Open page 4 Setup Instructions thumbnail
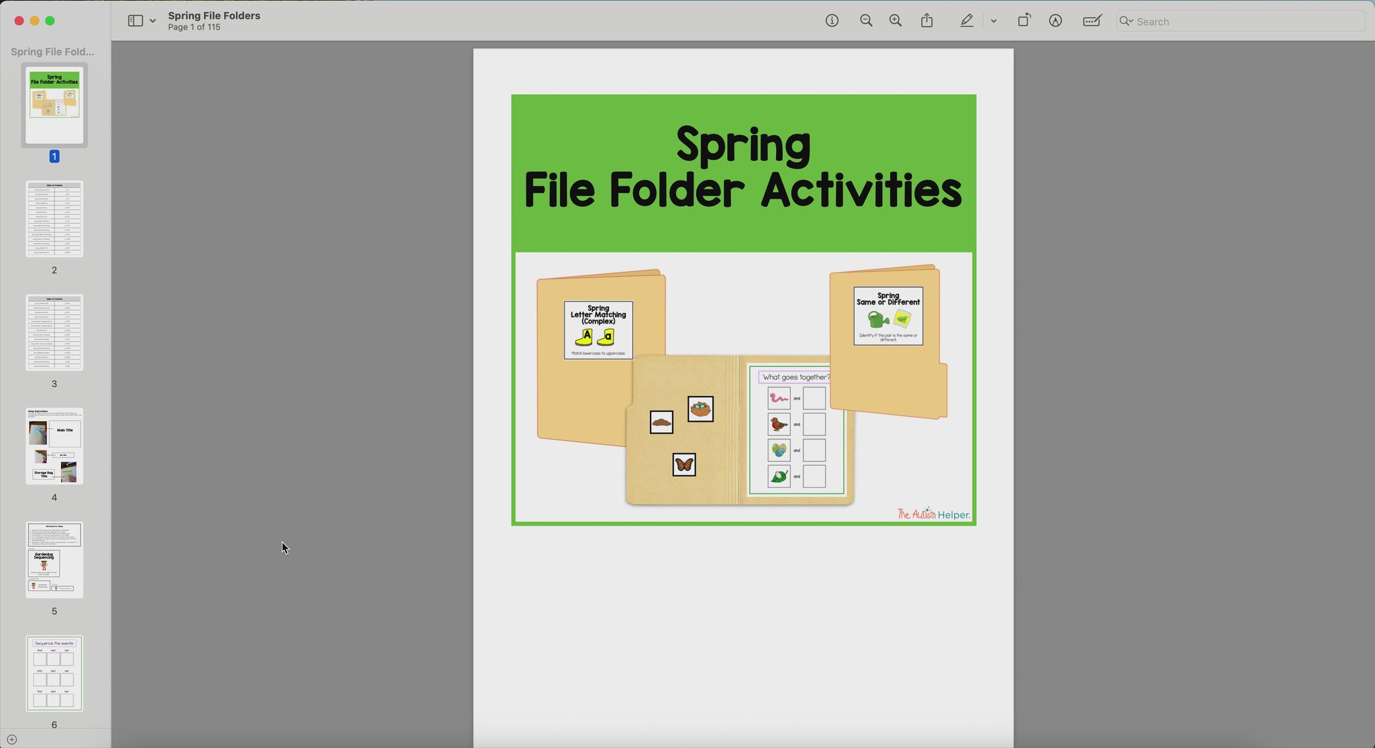Image resolution: width=1375 pixels, height=748 pixels. point(54,446)
